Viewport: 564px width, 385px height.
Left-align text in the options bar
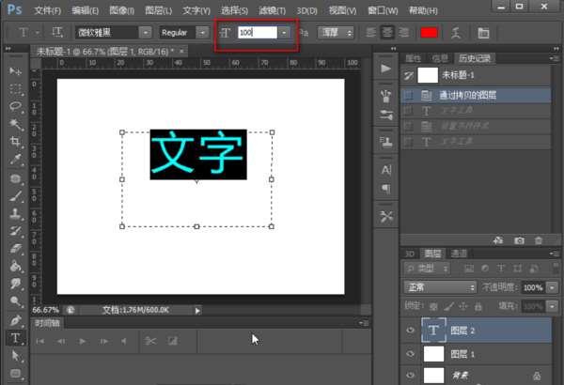click(x=371, y=33)
